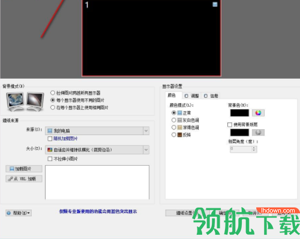This screenshot has width=300, height=239.
Task: Open the gradient color picker button
Action: (x=258, y=132)
